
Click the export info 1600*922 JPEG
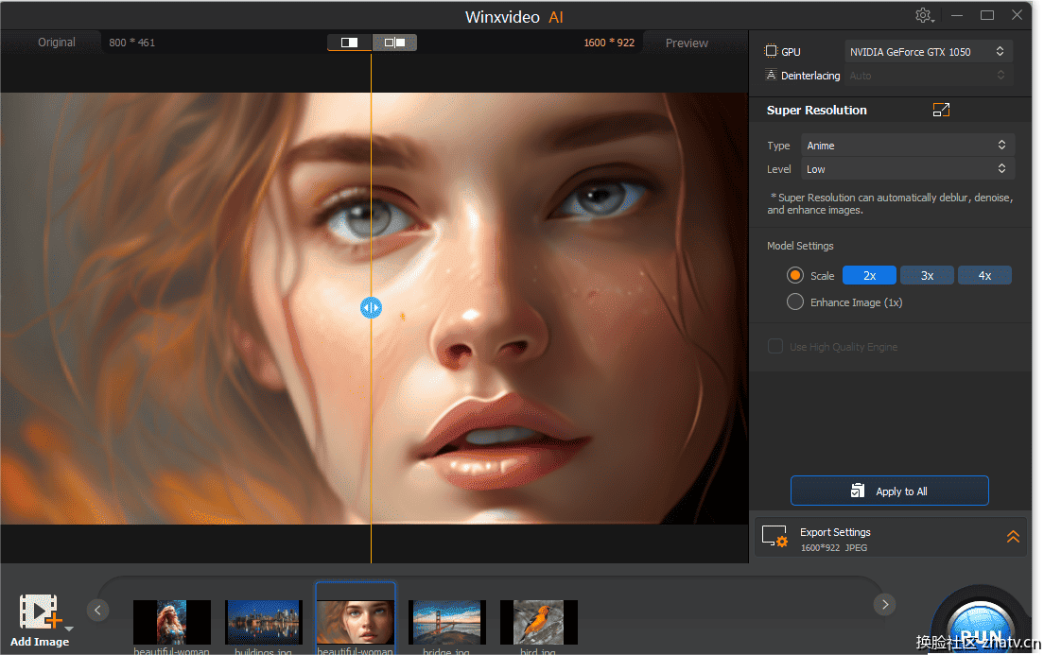click(x=834, y=548)
